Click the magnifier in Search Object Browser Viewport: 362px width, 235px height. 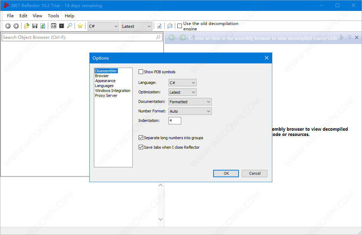(158, 37)
